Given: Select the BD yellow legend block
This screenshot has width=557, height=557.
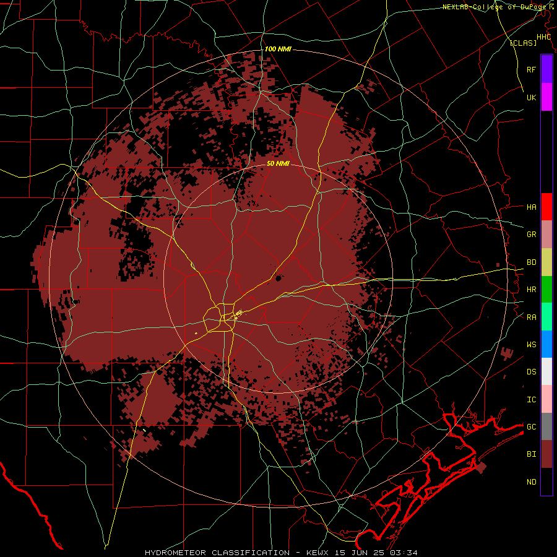Looking at the screenshot, I should 546,262.
